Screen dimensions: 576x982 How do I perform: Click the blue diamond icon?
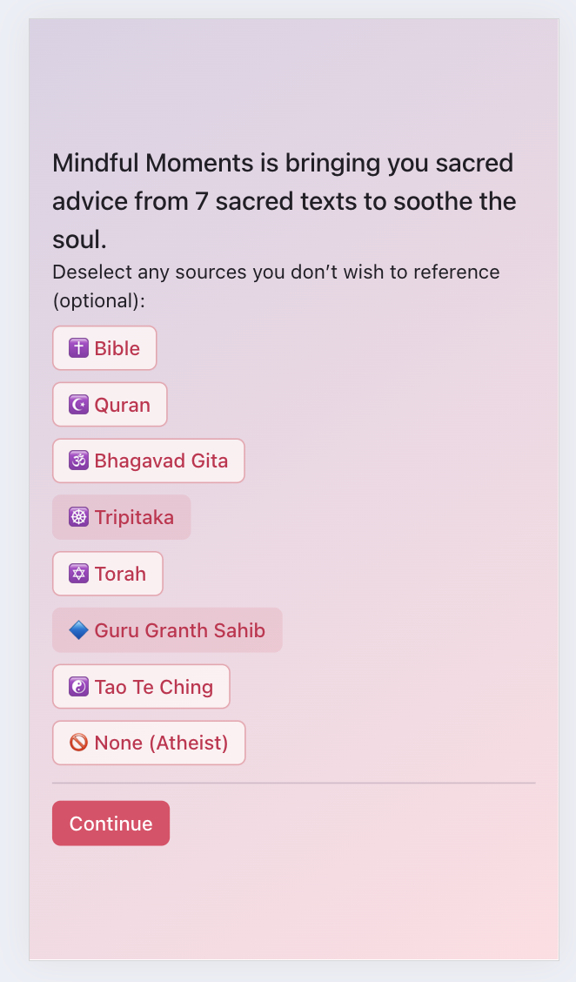click(x=79, y=630)
